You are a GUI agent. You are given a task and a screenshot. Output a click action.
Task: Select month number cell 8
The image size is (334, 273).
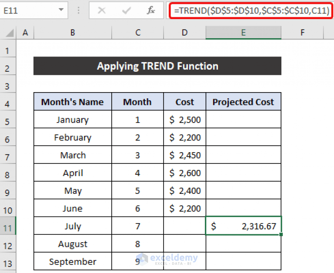point(137,243)
